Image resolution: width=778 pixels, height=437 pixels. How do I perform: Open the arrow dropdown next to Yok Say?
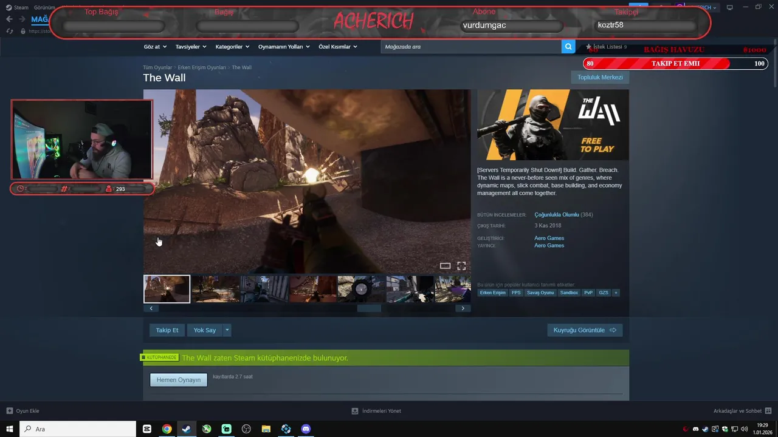coord(227,330)
